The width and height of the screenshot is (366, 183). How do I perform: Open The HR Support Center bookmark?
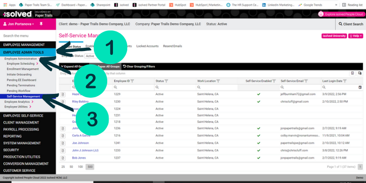tap(243, 5)
